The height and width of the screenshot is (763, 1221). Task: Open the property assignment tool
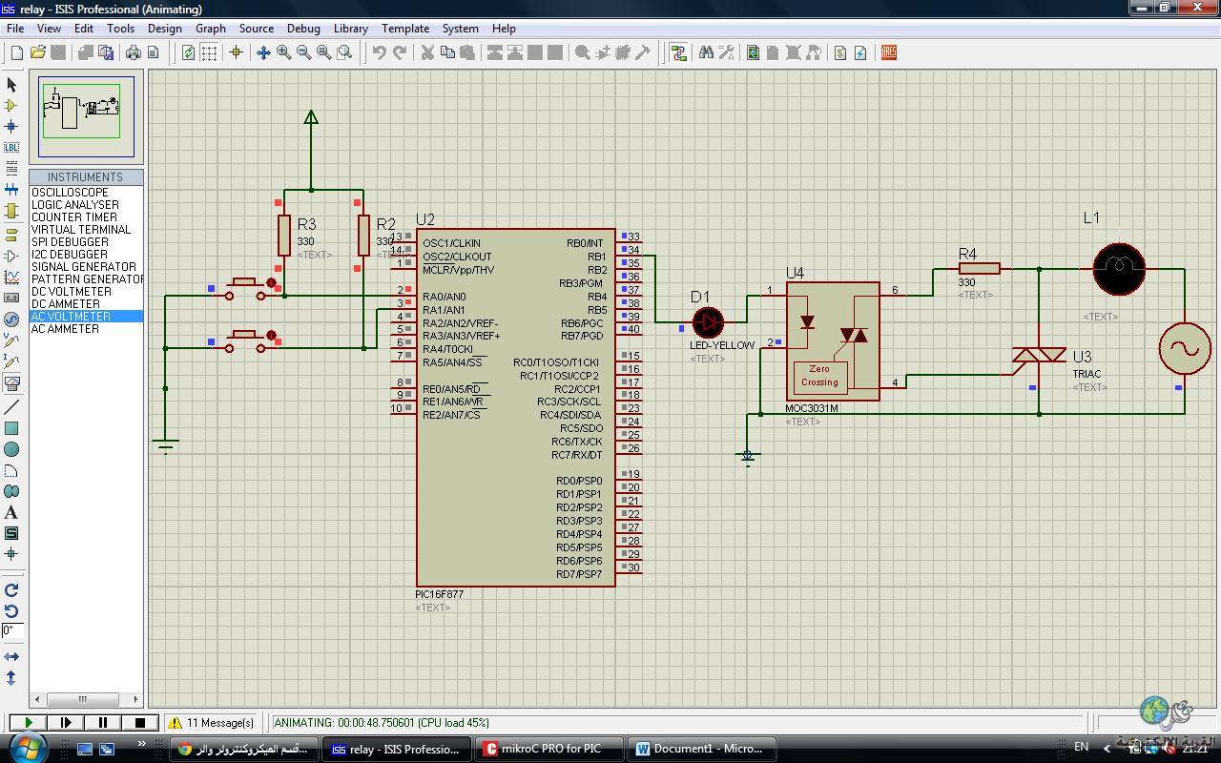coord(726,52)
